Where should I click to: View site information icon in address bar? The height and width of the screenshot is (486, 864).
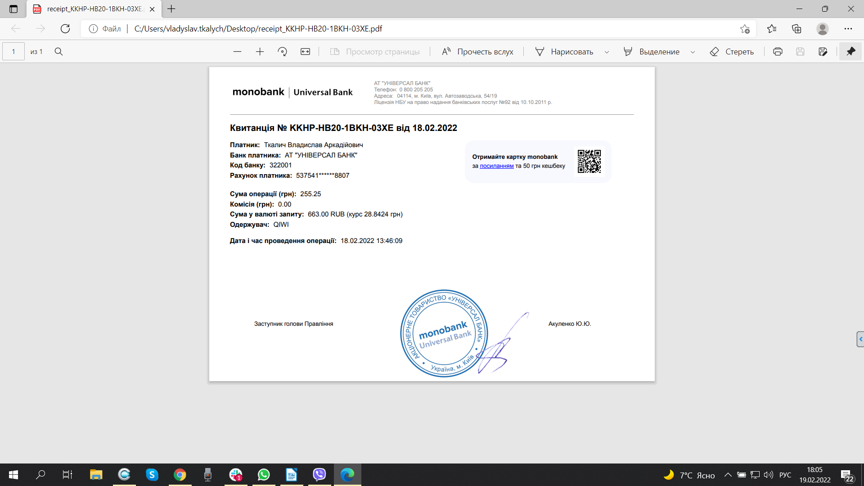pos(93,29)
